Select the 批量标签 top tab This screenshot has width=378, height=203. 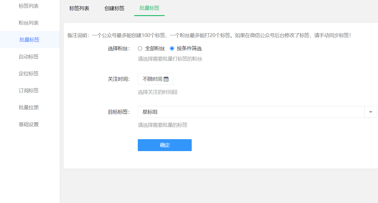tap(149, 8)
